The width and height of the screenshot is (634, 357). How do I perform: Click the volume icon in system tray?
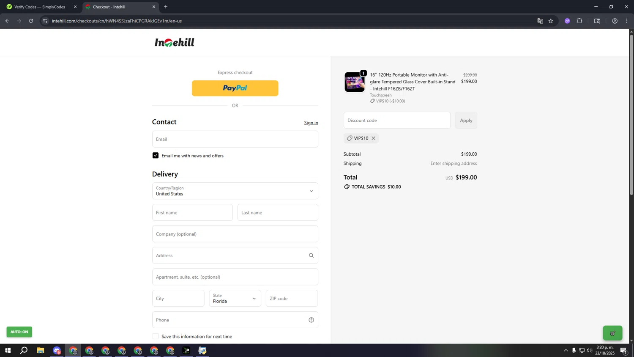[x=590, y=350]
